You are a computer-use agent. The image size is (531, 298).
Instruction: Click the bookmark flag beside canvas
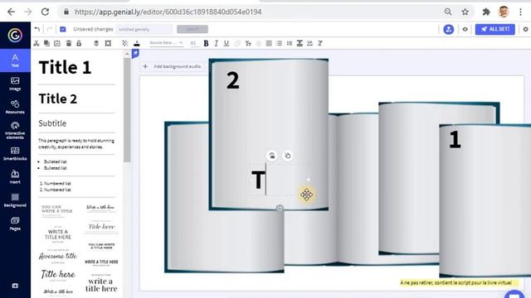(135, 53)
